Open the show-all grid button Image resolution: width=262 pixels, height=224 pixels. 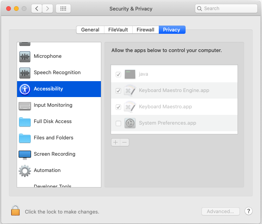click(x=63, y=9)
